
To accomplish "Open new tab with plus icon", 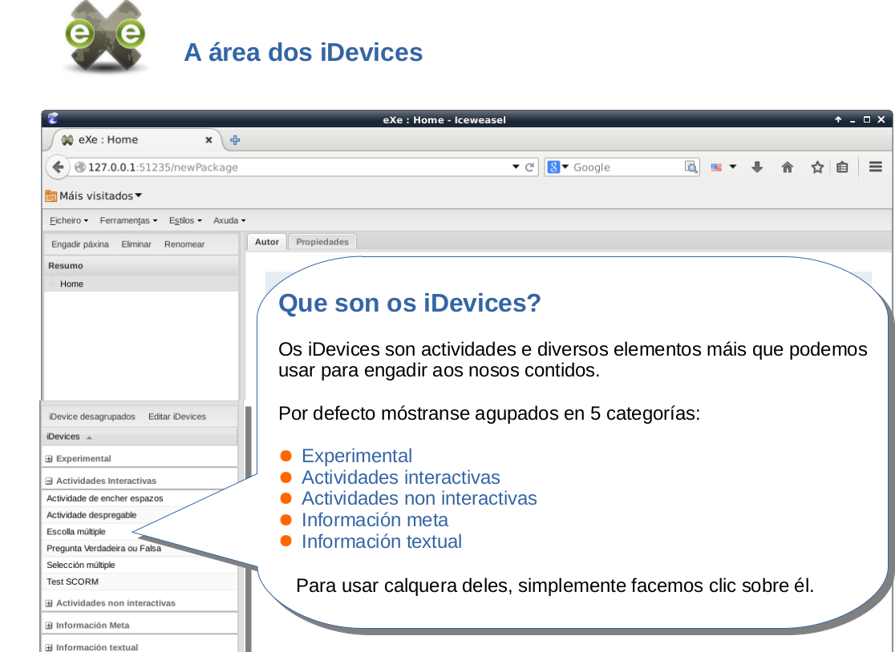I will point(235,140).
